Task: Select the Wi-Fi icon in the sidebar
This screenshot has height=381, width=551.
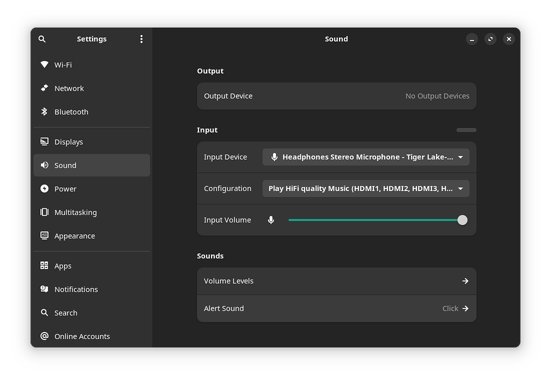Action: pos(45,65)
